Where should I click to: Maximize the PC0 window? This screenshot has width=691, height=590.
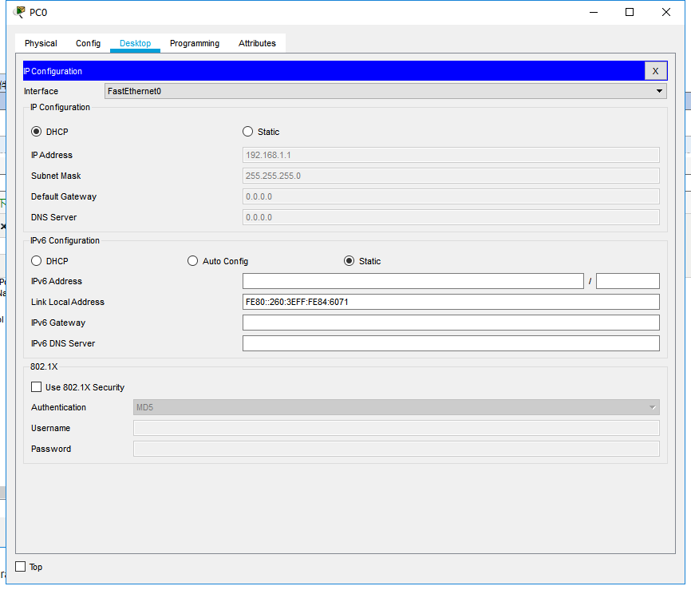point(630,12)
